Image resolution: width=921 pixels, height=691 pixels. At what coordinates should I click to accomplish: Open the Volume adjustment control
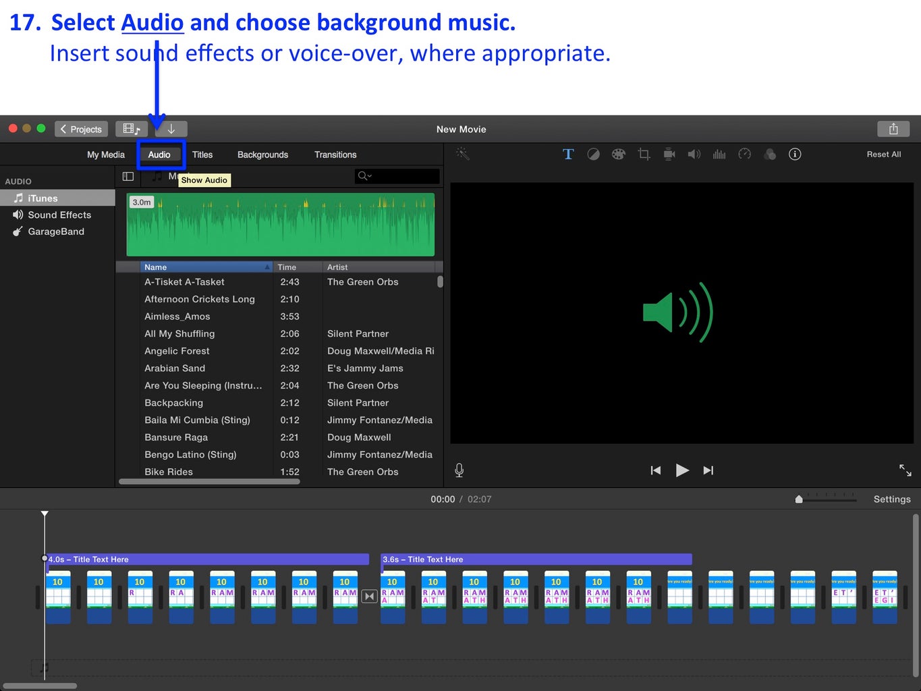pyautogui.click(x=694, y=154)
